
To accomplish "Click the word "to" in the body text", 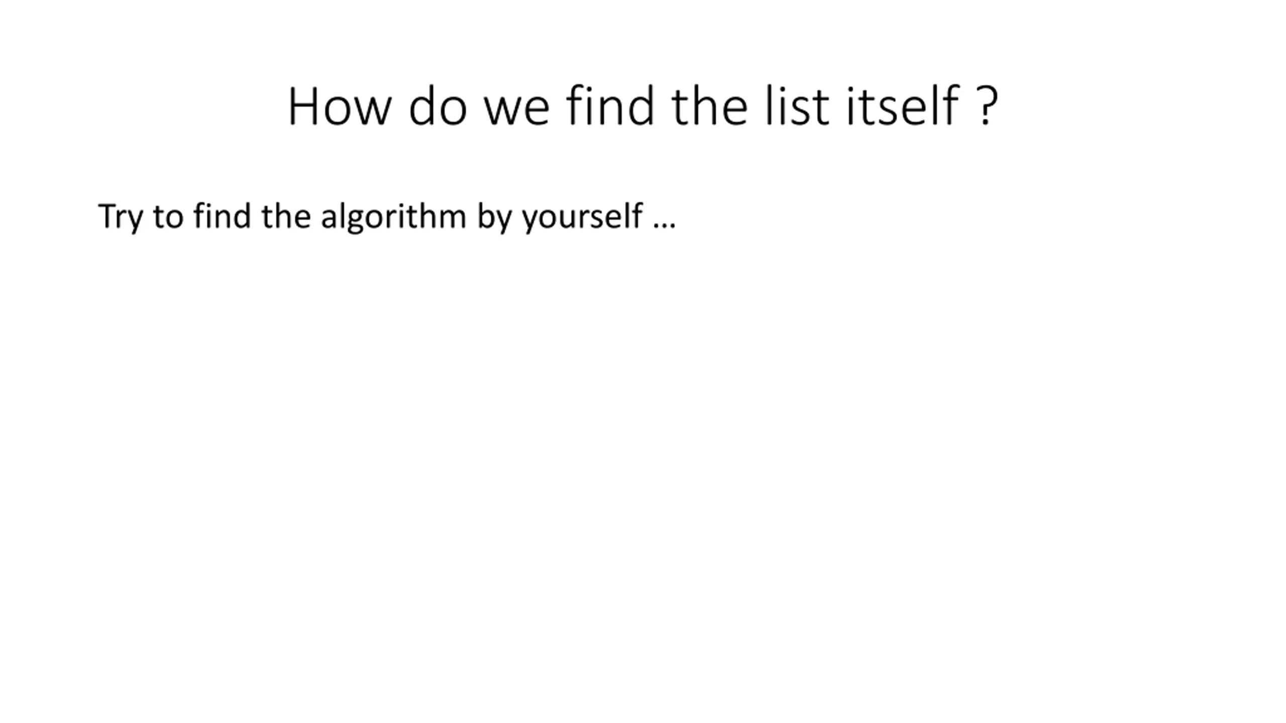I will 168,217.
